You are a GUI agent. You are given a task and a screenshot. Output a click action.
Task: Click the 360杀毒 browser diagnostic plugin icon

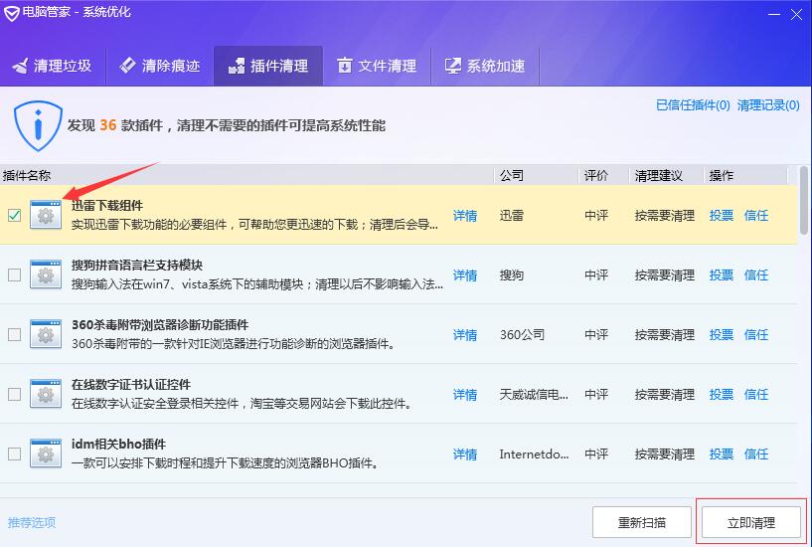tap(45, 334)
